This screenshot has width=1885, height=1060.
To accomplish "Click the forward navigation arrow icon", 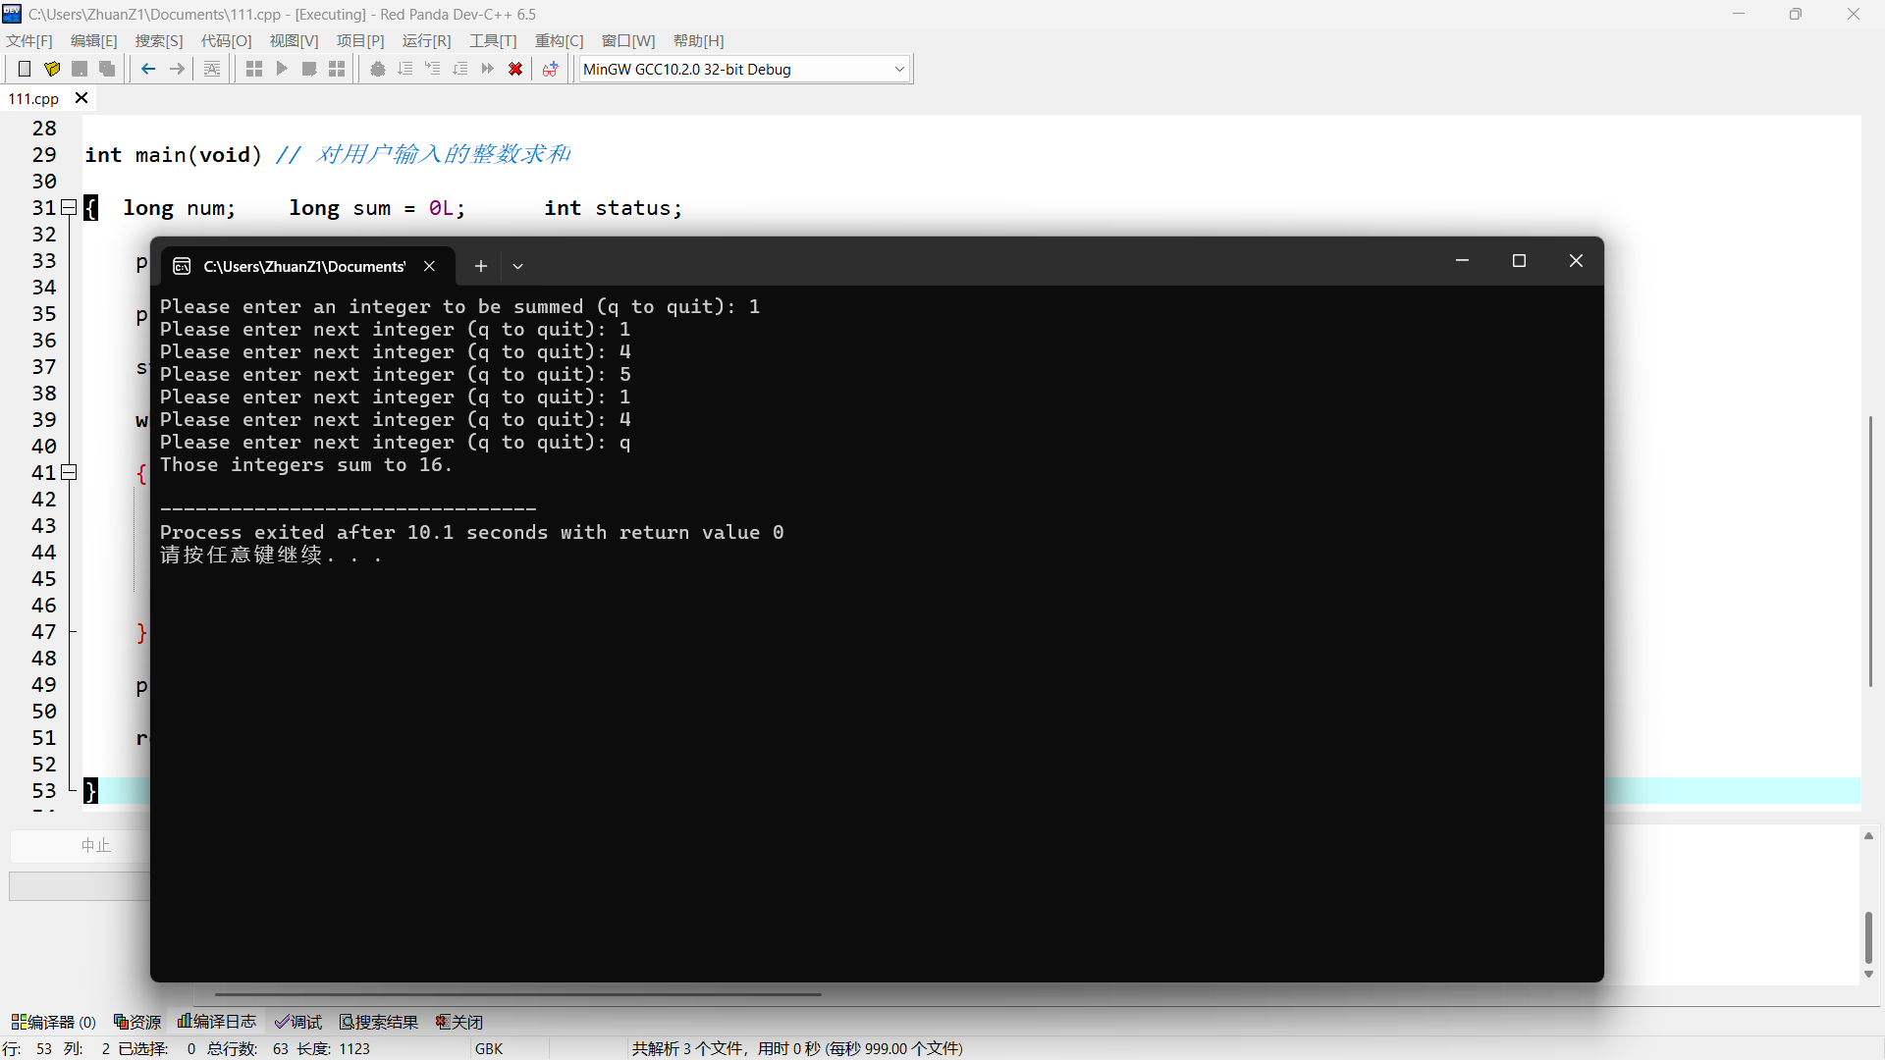I will (x=177, y=69).
